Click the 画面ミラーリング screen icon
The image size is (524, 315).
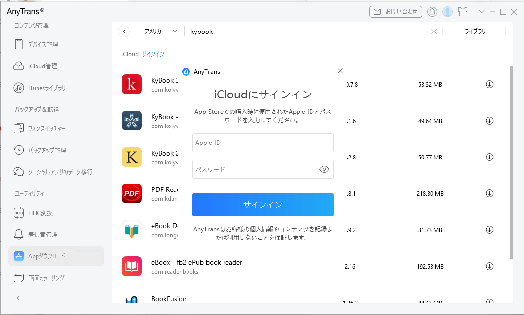pos(19,278)
